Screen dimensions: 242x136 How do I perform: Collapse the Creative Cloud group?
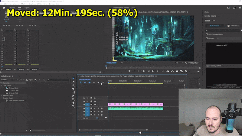click(x=2, y=98)
